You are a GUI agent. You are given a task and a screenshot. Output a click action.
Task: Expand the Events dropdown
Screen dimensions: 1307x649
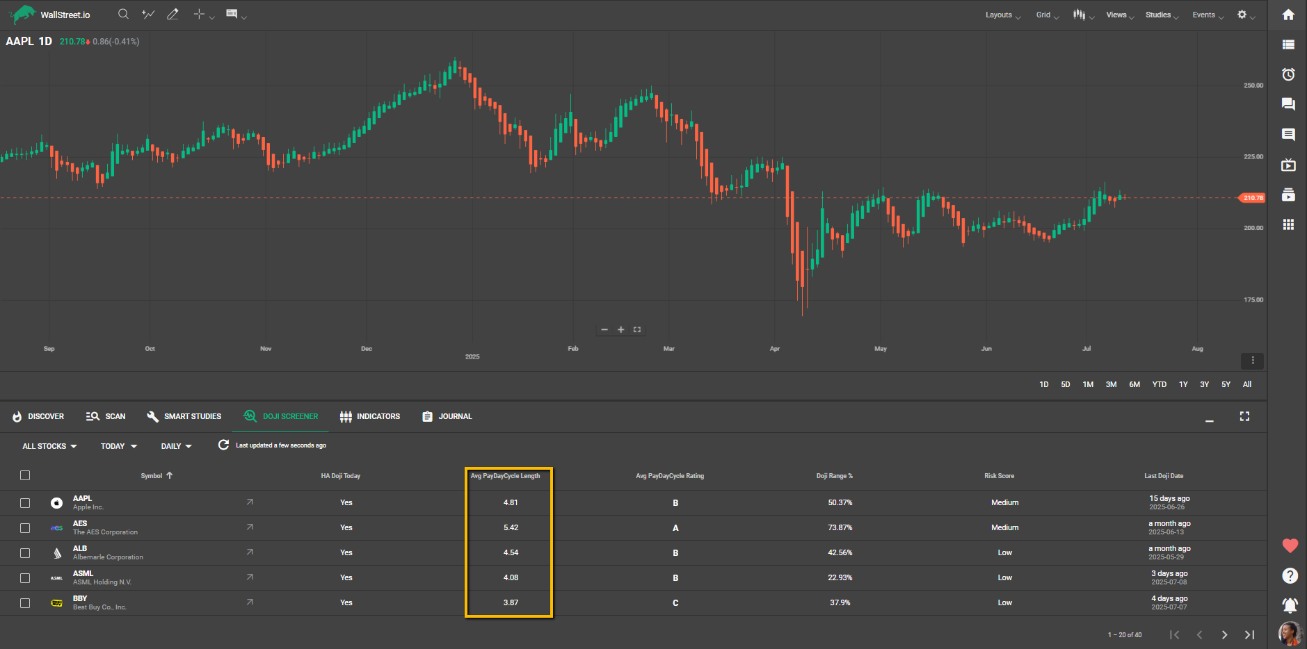click(1208, 15)
